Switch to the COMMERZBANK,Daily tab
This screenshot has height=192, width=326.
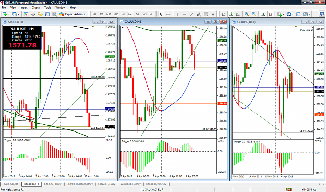[x=80, y=184]
